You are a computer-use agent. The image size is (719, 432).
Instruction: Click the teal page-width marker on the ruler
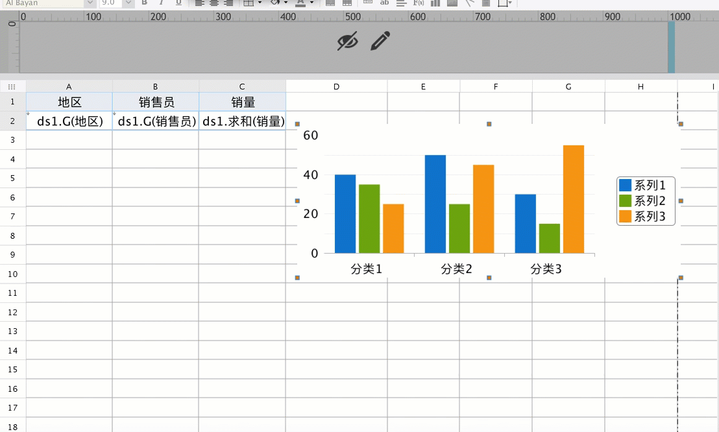click(x=672, y=47)
